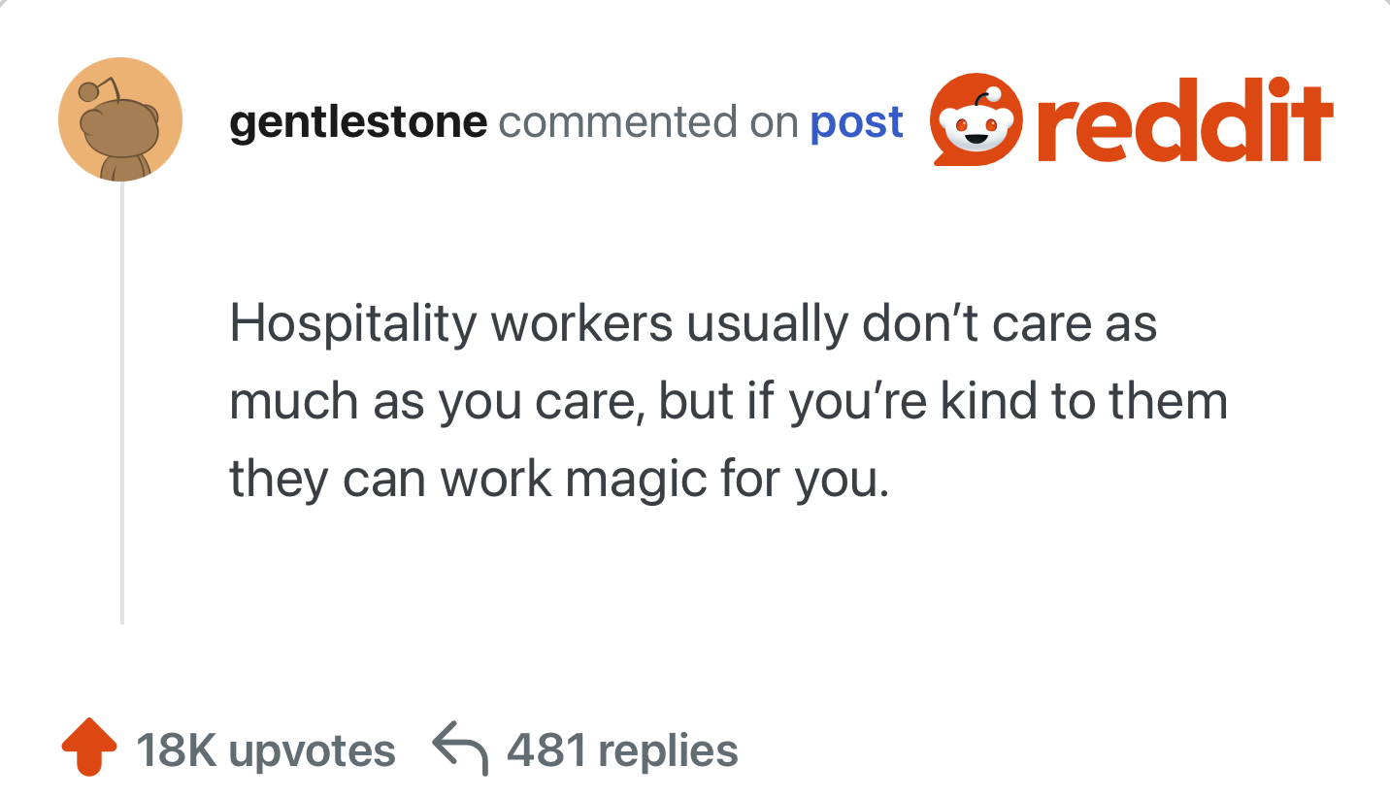The height and width of the screenshot is (799, 1390).
Task: Click the orange reddit wordmark
Action: (x=1184, y=124)
